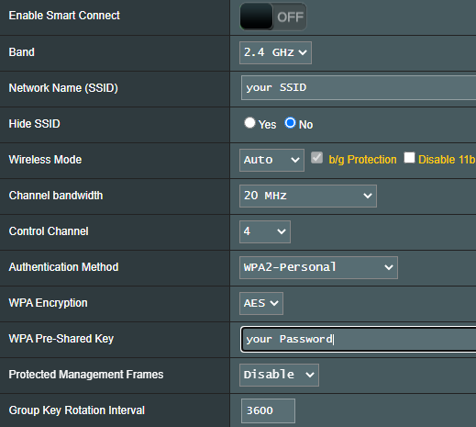Click the Enable Smart Connect label

pos(64,16)
